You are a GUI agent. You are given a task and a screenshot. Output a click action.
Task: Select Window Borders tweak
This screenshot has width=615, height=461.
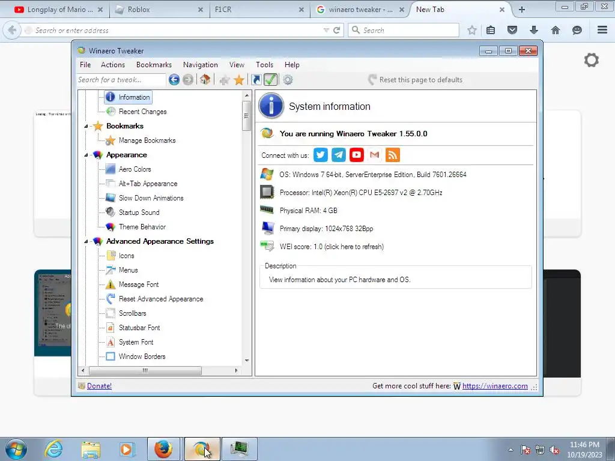(x=142, y=357)
